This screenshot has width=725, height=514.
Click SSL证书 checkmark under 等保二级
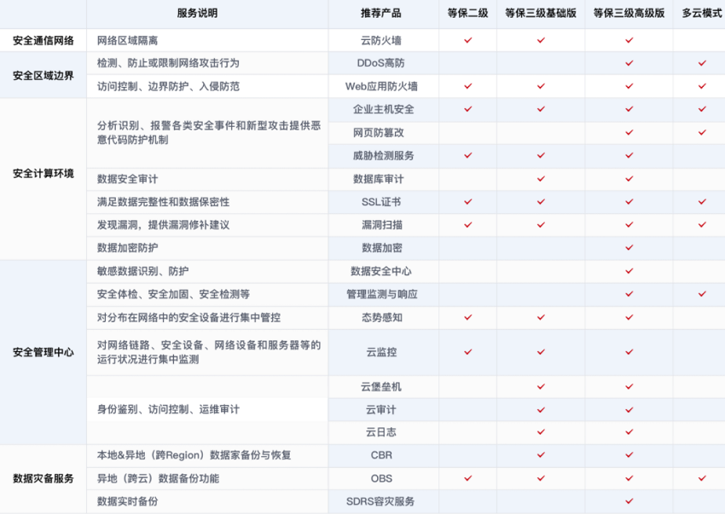(x=468, y=201)
